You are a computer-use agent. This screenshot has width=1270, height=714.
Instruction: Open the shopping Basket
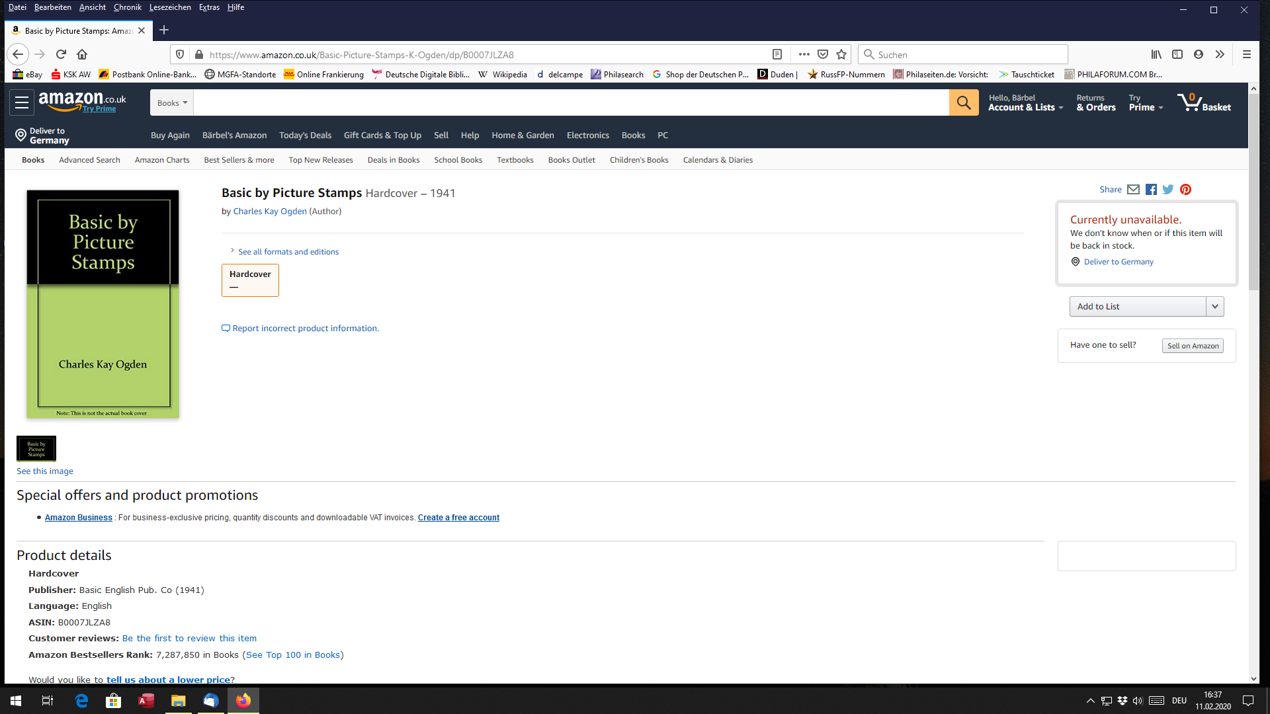click(1205, 102)
